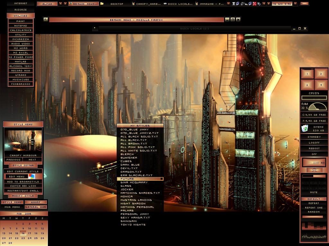The width and height of the screenshot is (329, 246).
Task: Choose the Glass style from My Styles
Action: coord(140,186)
